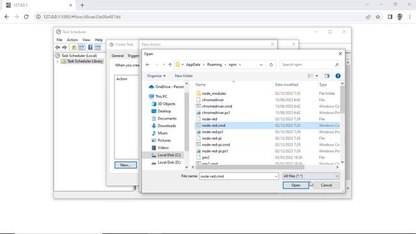Open All files (*.*) type dropdown

[x=311, y=176]
